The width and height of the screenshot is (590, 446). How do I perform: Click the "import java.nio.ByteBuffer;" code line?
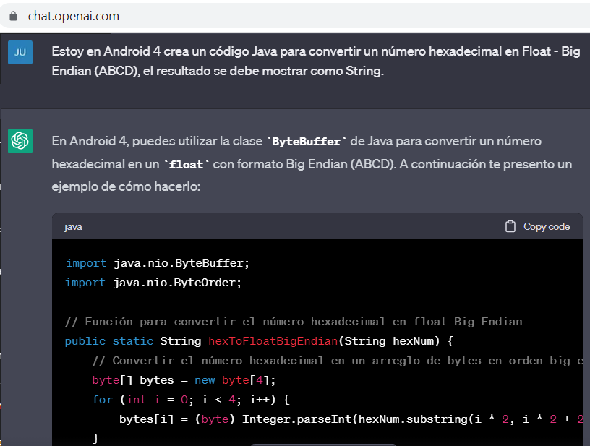click(158, 263)
